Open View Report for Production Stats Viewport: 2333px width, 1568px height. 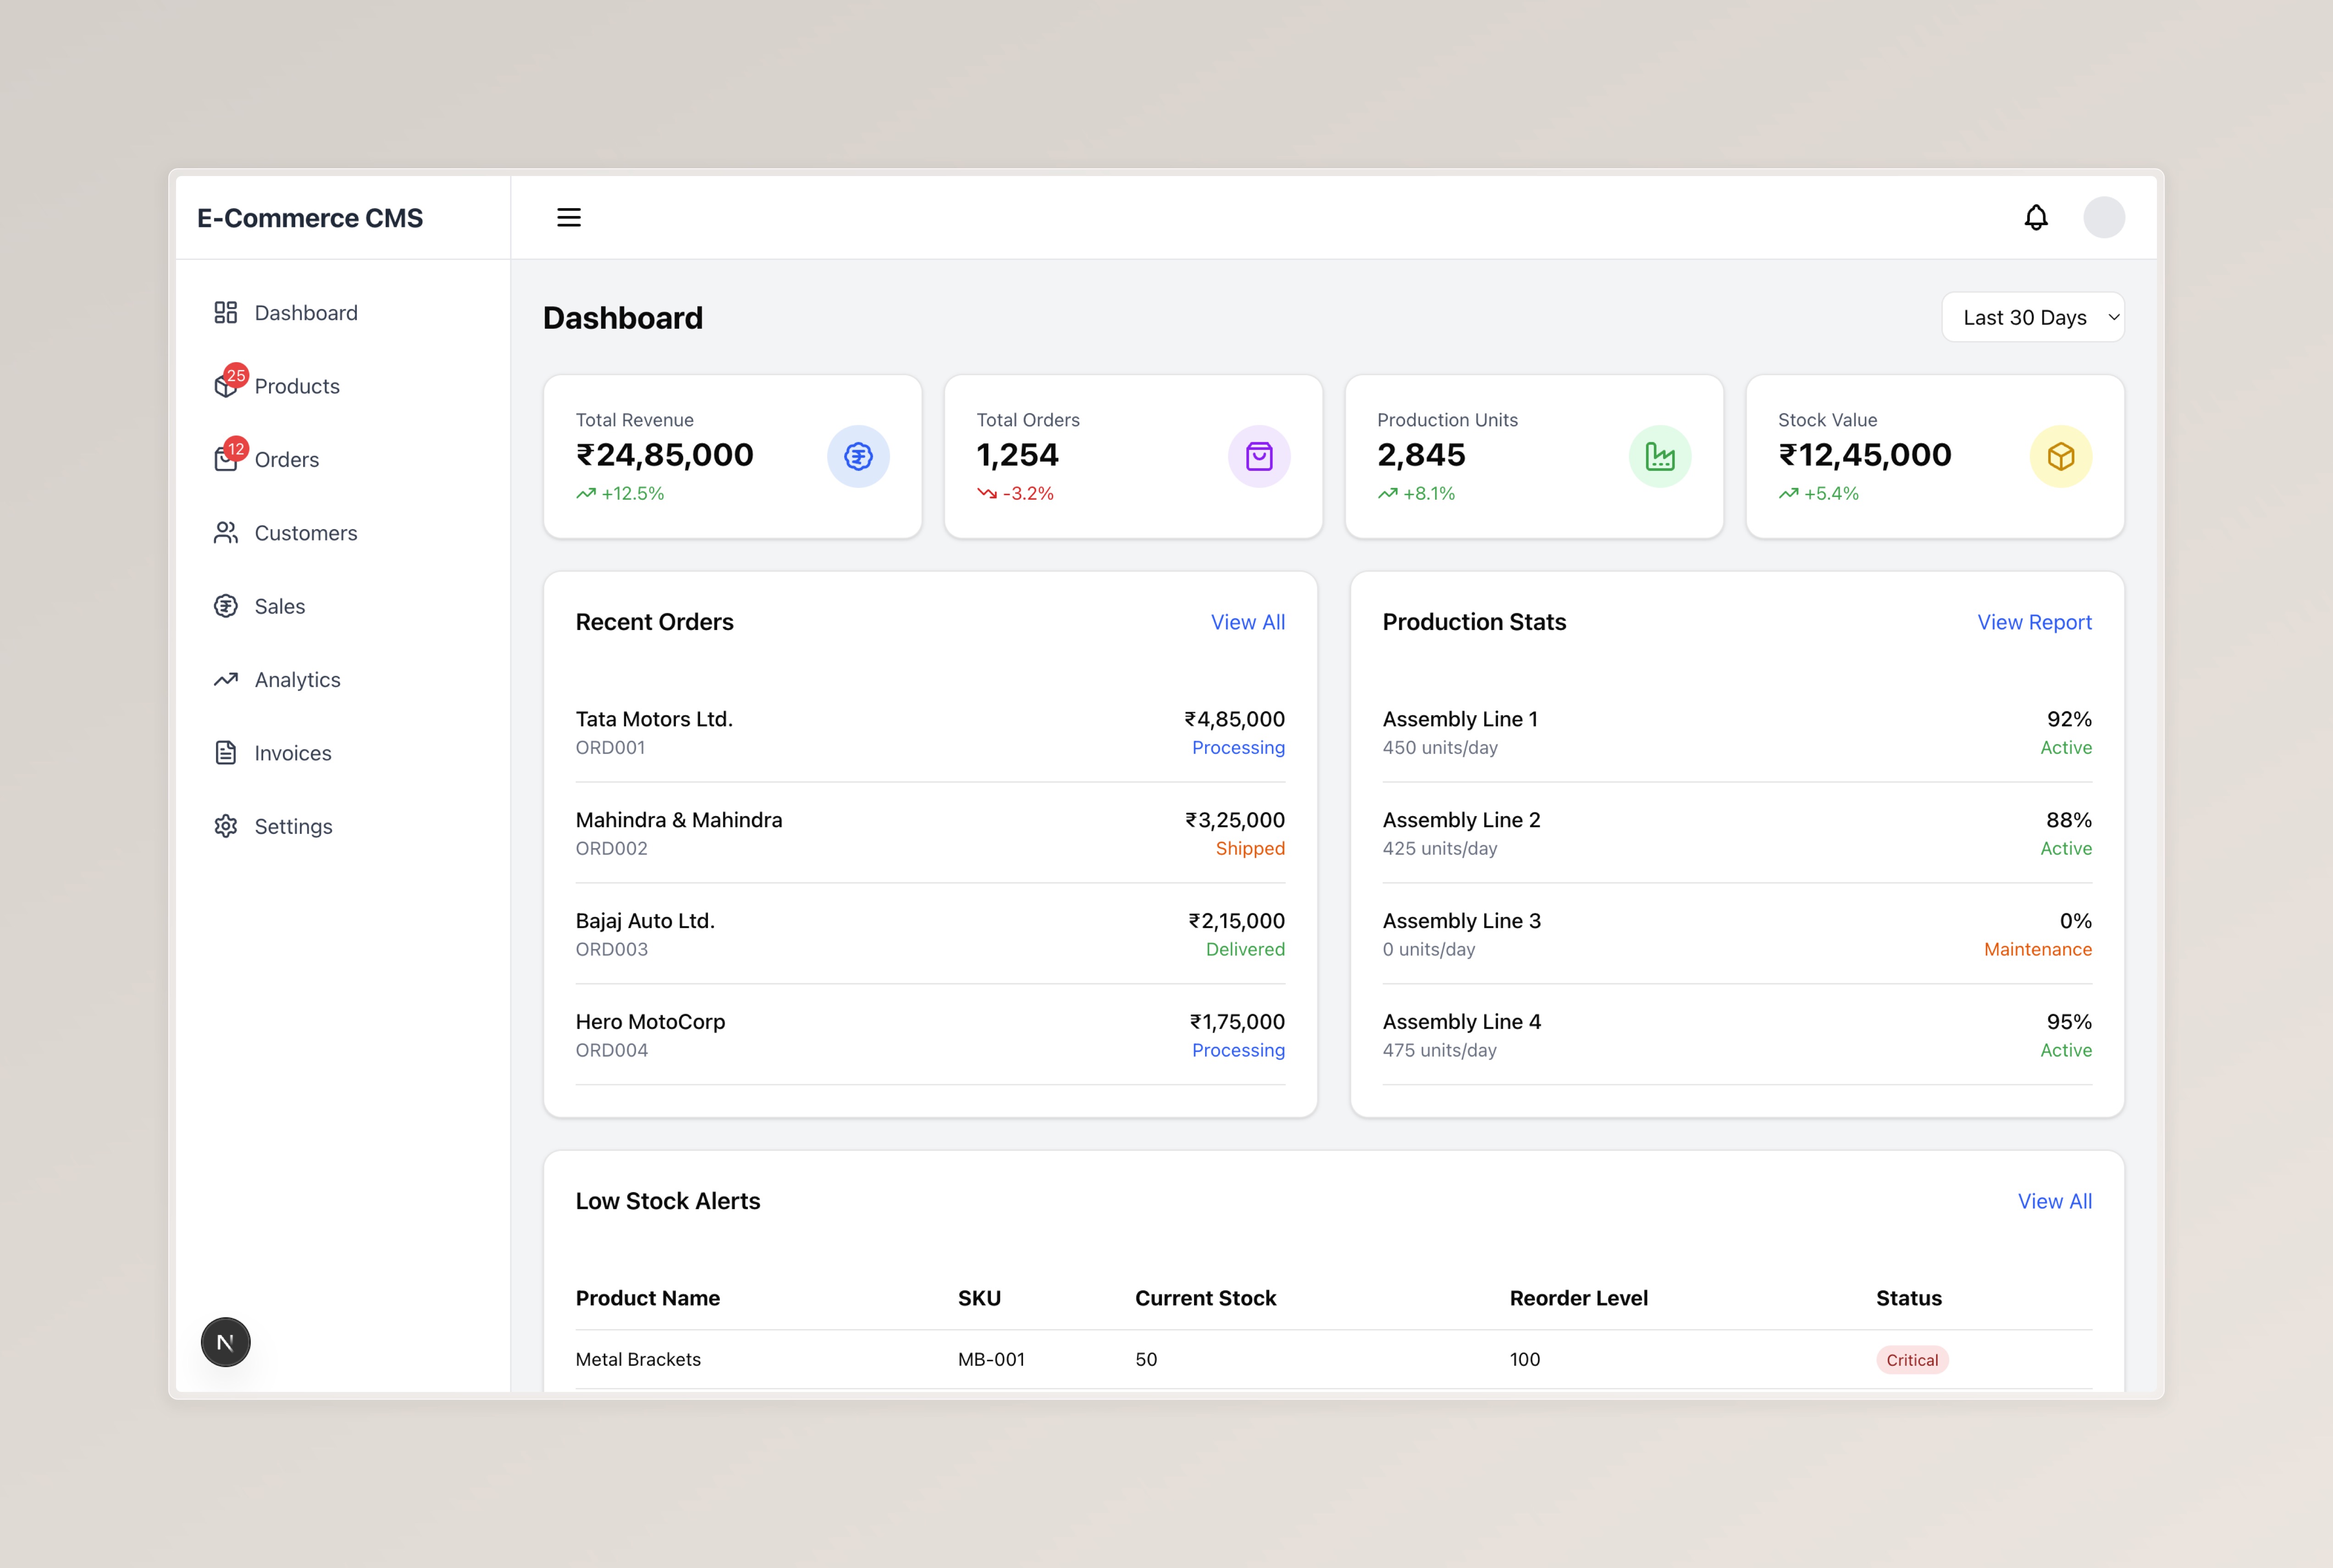pyautogui.click(x=2034, y=621)
